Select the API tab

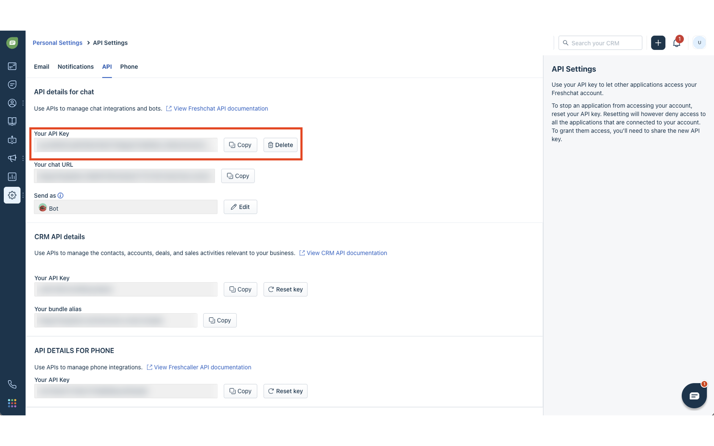107,67
